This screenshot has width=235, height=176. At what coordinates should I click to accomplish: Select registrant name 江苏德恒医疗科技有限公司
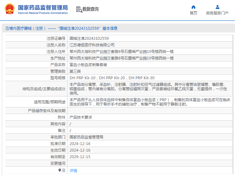click(92, 45)
